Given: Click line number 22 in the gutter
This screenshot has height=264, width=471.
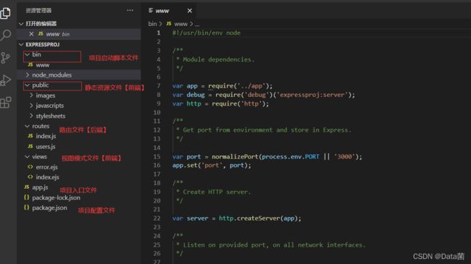Looking at the screenshot, I should click(x=157, y=218).
